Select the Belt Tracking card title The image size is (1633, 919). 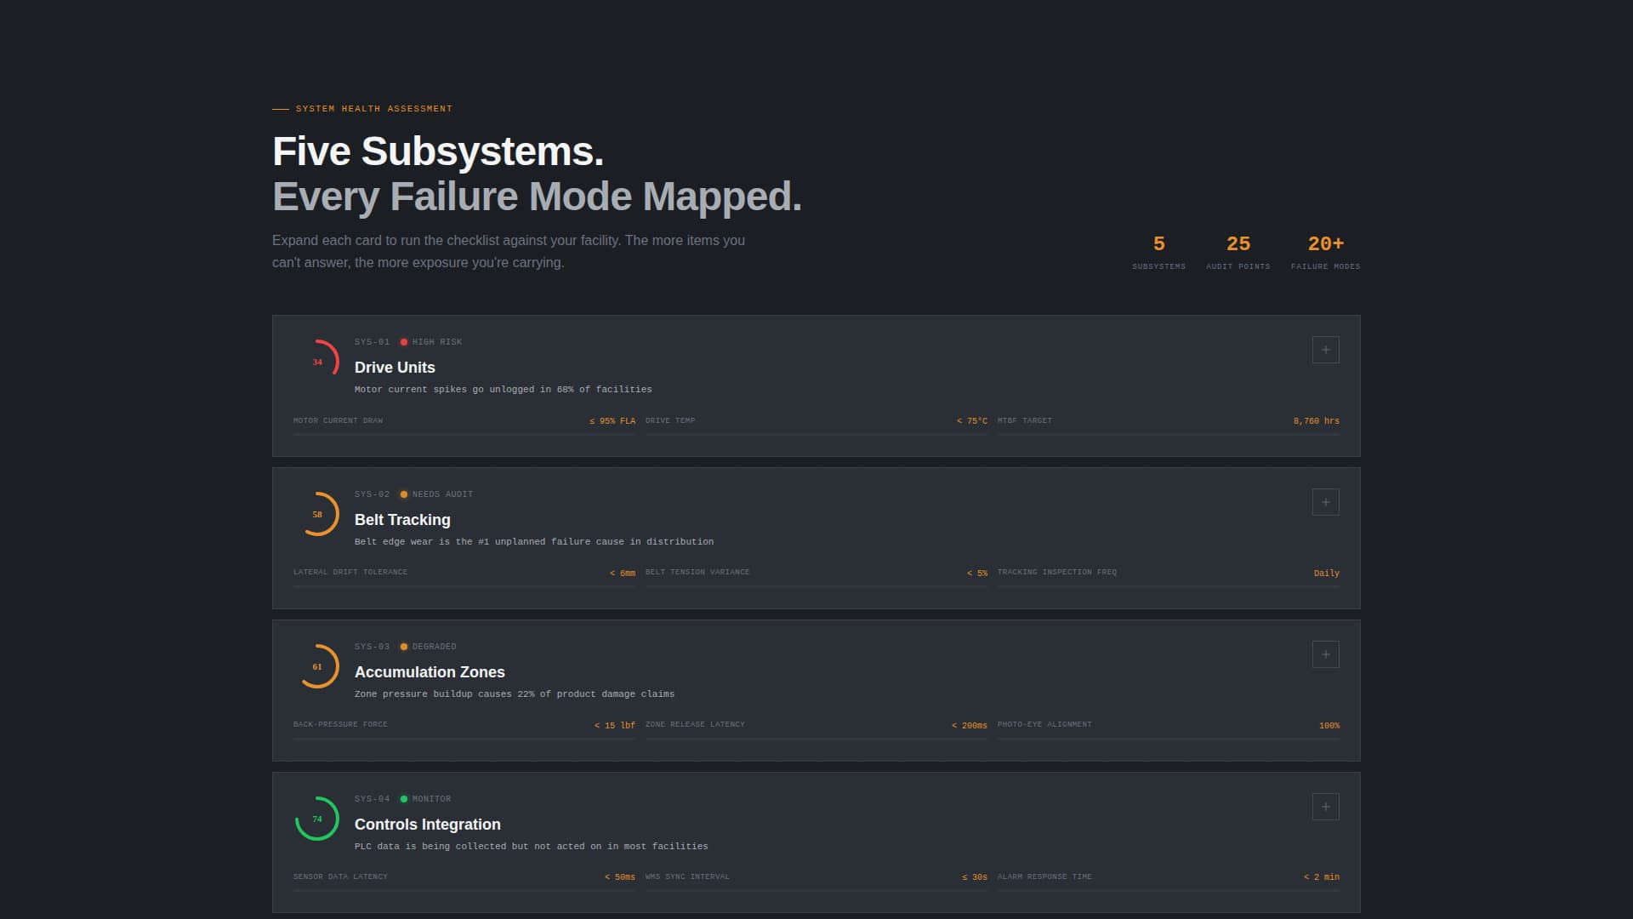tap(402, 520)
